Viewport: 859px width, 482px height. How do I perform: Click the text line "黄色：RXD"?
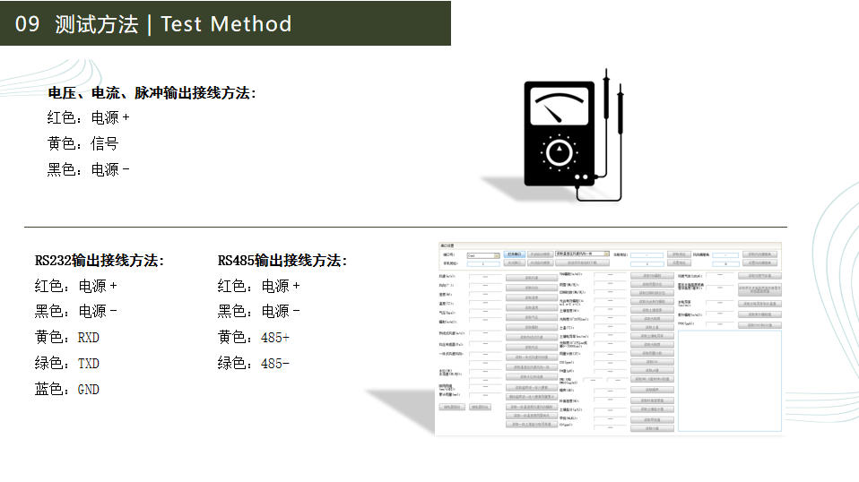[67, 338]
